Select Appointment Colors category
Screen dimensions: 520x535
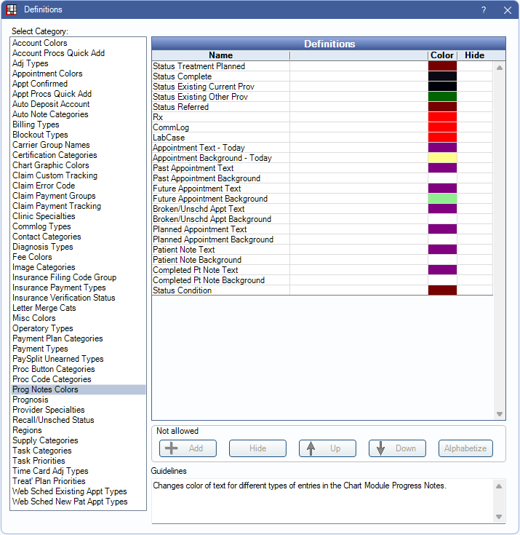(47, 74)
